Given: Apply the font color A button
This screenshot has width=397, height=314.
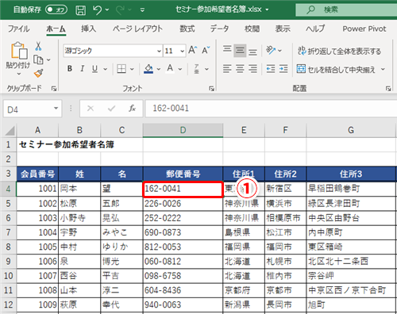Looking at the screenshot, I should [170, 69].
